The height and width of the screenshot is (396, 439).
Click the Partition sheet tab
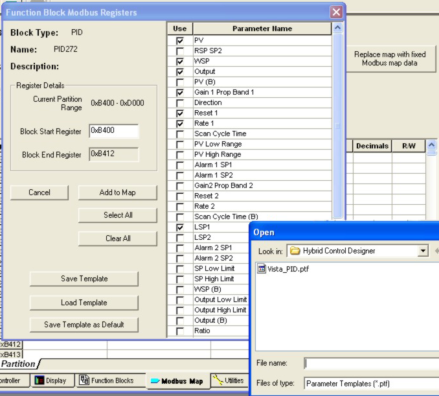(x=18, y=364)
